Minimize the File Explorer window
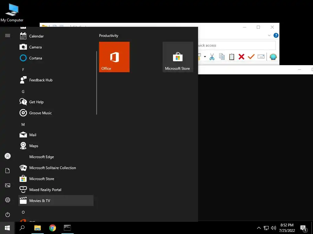 click(x=245, y=27)
